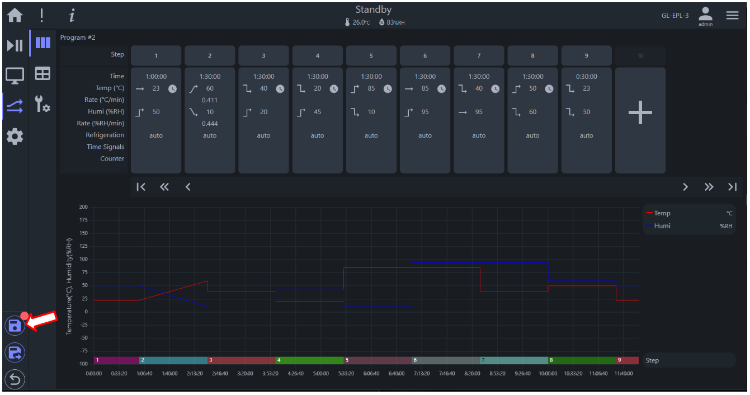Click step 9 segment on chart timeline

pyautogui.click(x=628, y=360)
